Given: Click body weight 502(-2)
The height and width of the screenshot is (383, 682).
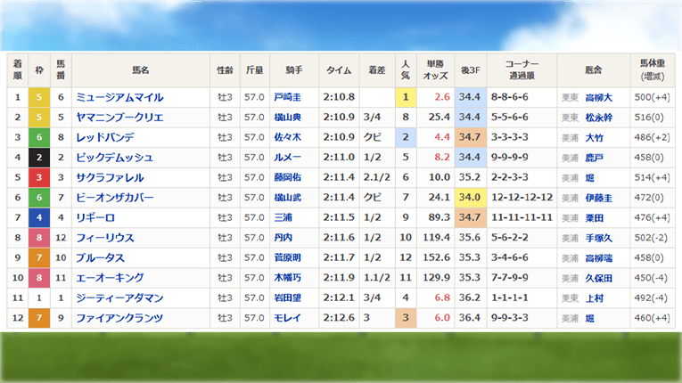Looking at the screenshot, I should pos(651,238).
